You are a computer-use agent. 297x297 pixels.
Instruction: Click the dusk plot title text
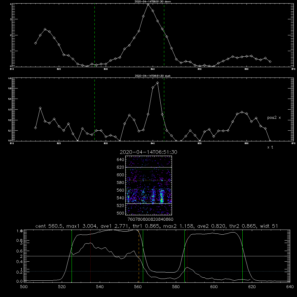click(x=153, y=76)
